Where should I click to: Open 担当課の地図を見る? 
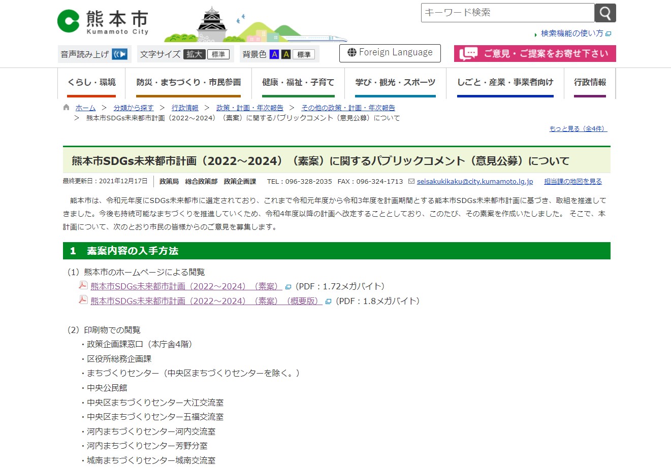pos(572,181)
